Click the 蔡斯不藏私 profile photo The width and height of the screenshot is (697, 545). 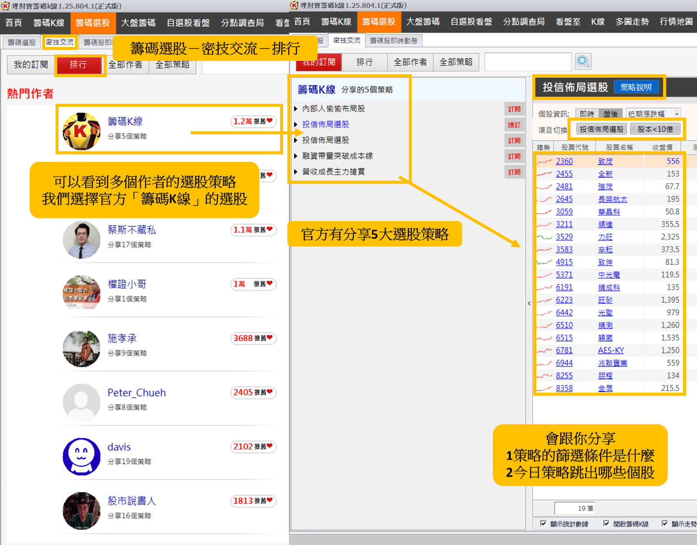[81, 240]
